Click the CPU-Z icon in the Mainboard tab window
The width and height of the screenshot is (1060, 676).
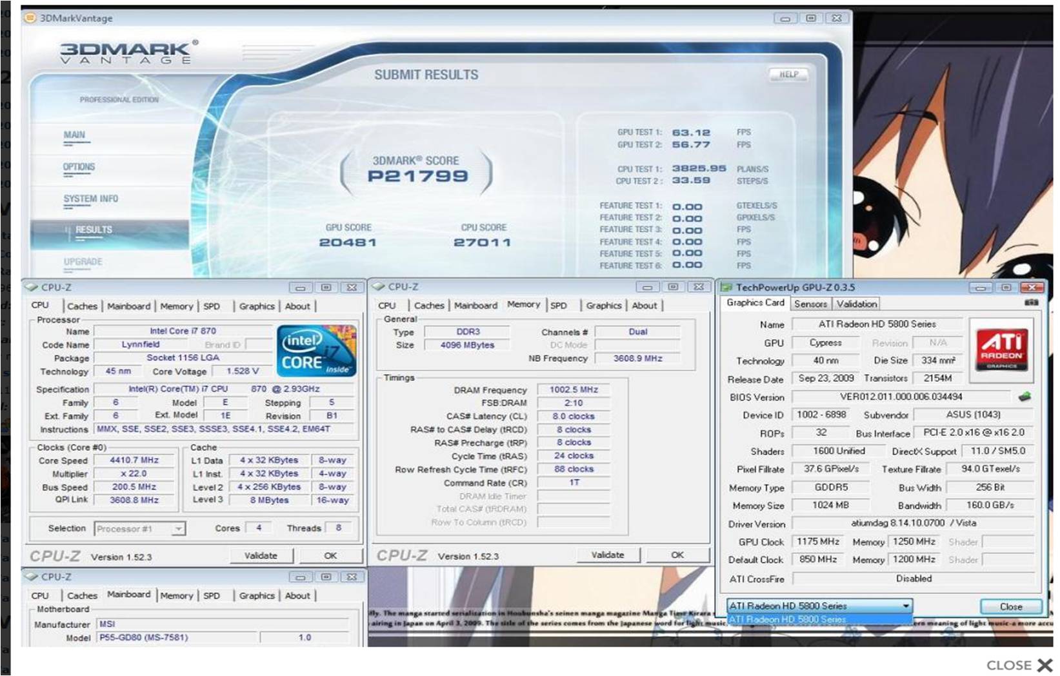coord(31,577)
